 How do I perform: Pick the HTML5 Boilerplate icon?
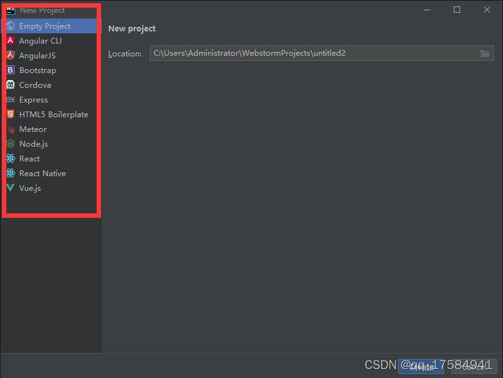11,114
